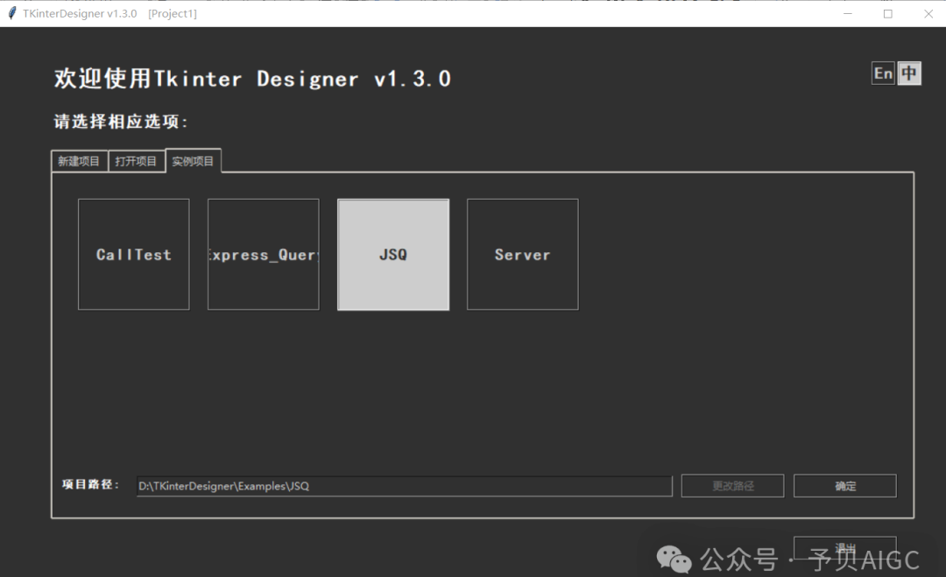The image size is (946, 577).
Task: Select the 中 Chinese language button
Action: click(909, 74)
